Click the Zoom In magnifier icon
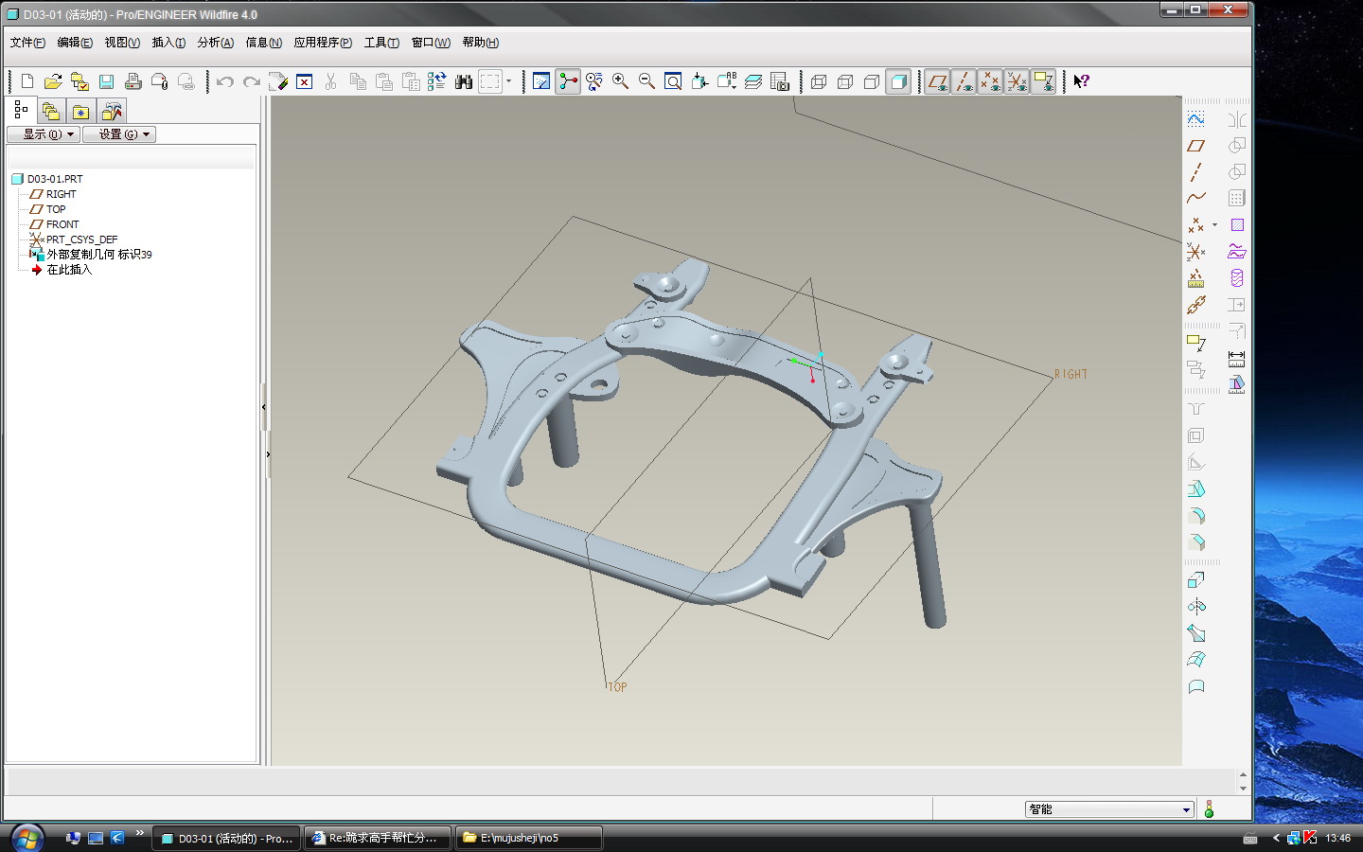The height and width of the screenshot is (852, 1363). click(x=620, y=81)
